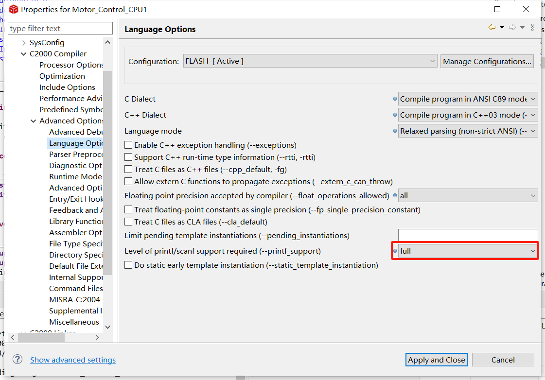This screenshot has width=545, height=380.
Task: Select Predefined Symbols in tree
Action: [71, 109]
